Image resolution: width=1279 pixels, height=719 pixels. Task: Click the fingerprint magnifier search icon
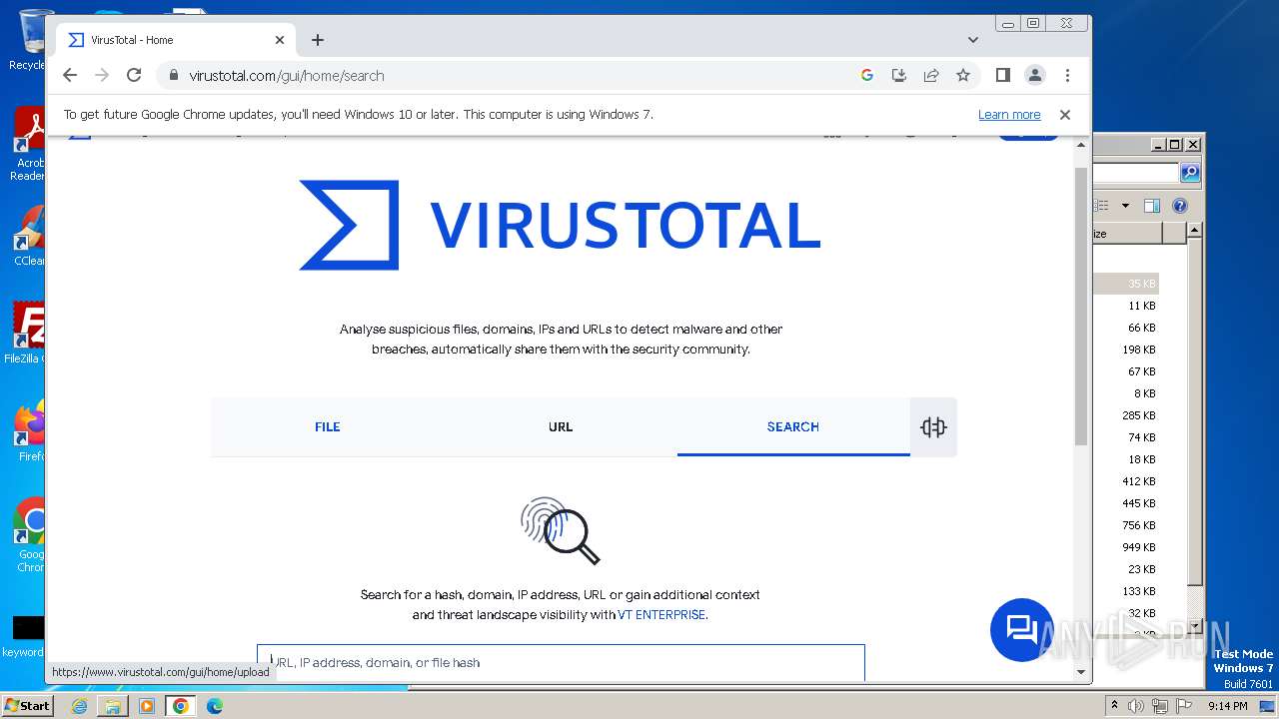pos(560,530)
